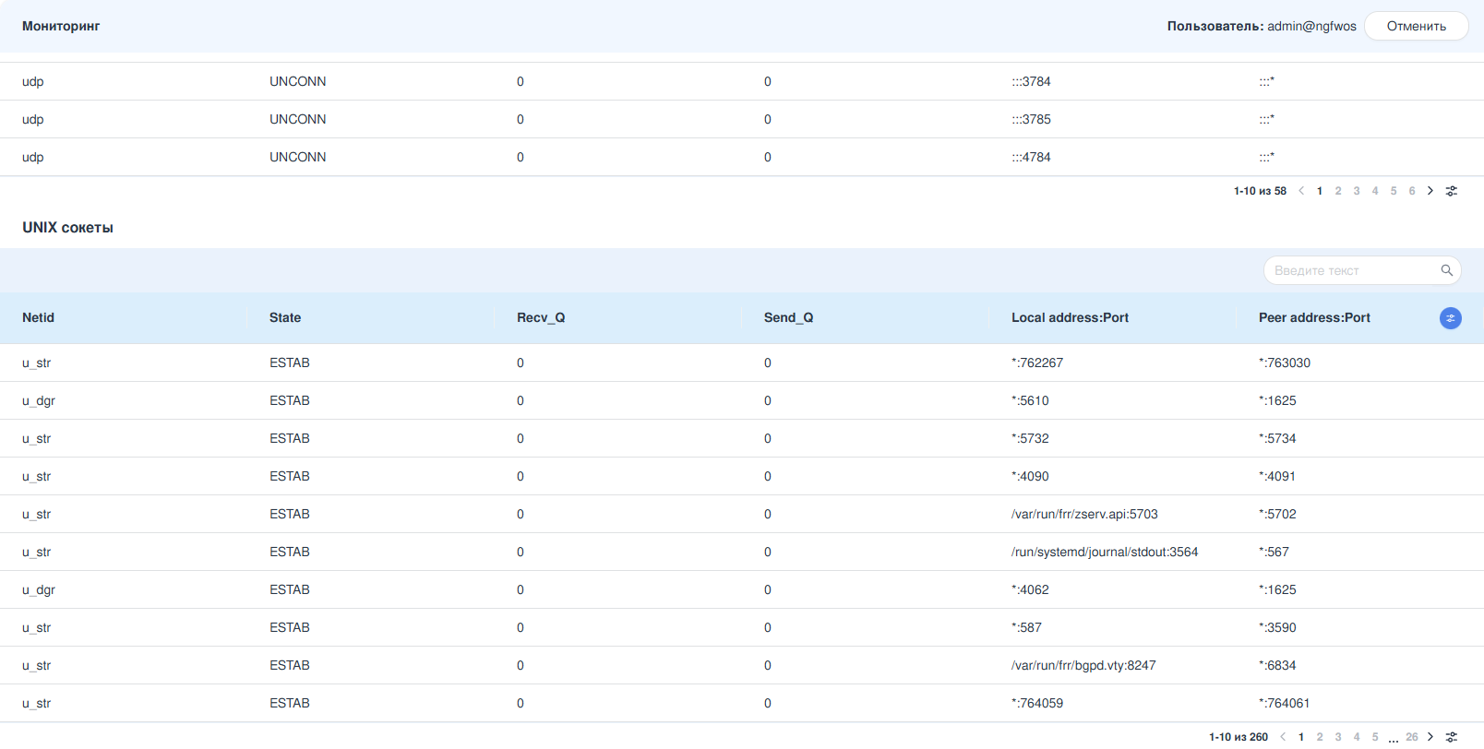The width and height of the screenshot is (1484, 749).
Task: Click local address :::3784 cell
Action: point(1031,81)
